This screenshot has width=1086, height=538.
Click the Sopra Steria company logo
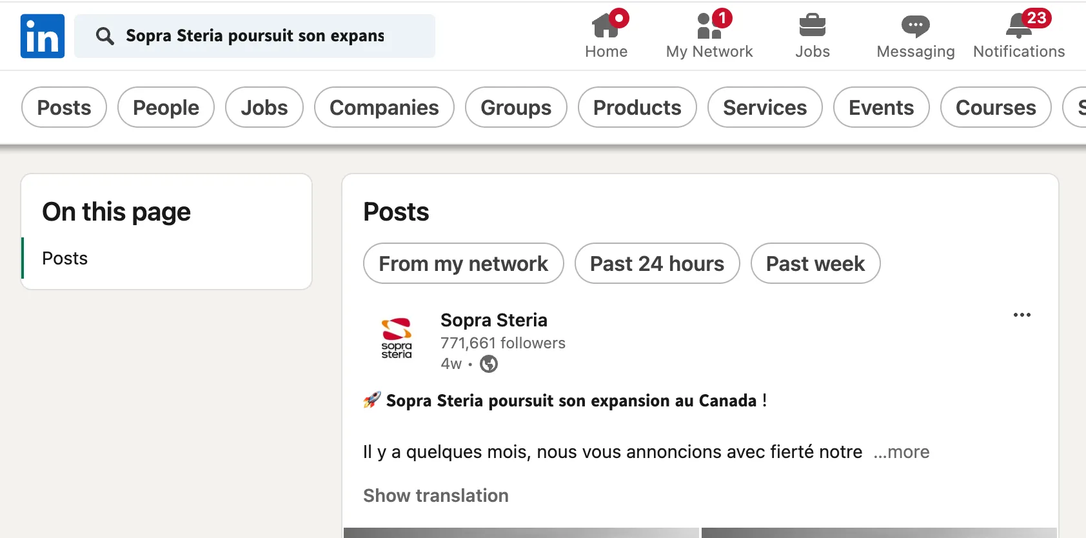point(397,338)
